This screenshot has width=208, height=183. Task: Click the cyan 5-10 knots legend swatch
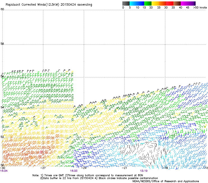133,3
